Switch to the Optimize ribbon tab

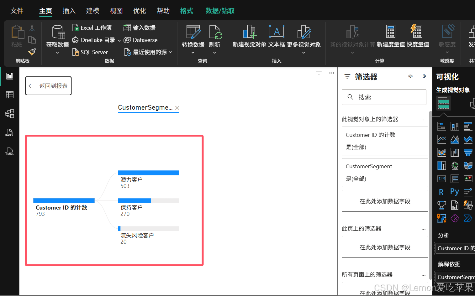point(140,11)
